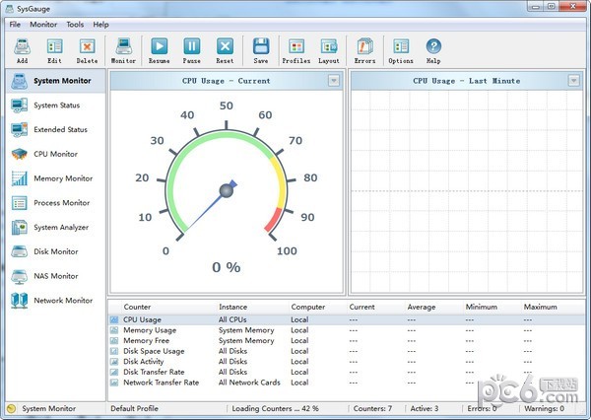This screenshot has width=591, height=420.
Task: Resume monitoring with the Resume button
Action: point(159,50)
